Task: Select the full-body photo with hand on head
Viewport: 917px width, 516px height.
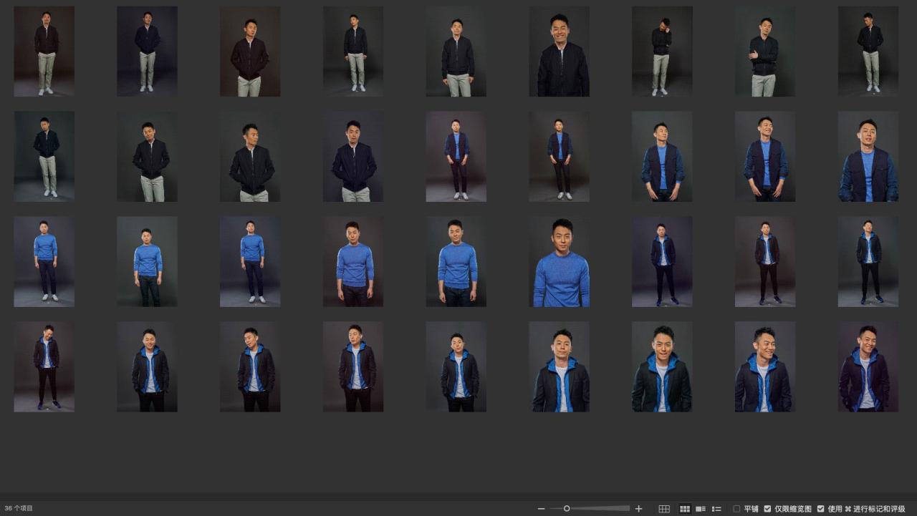Action: 662,52
